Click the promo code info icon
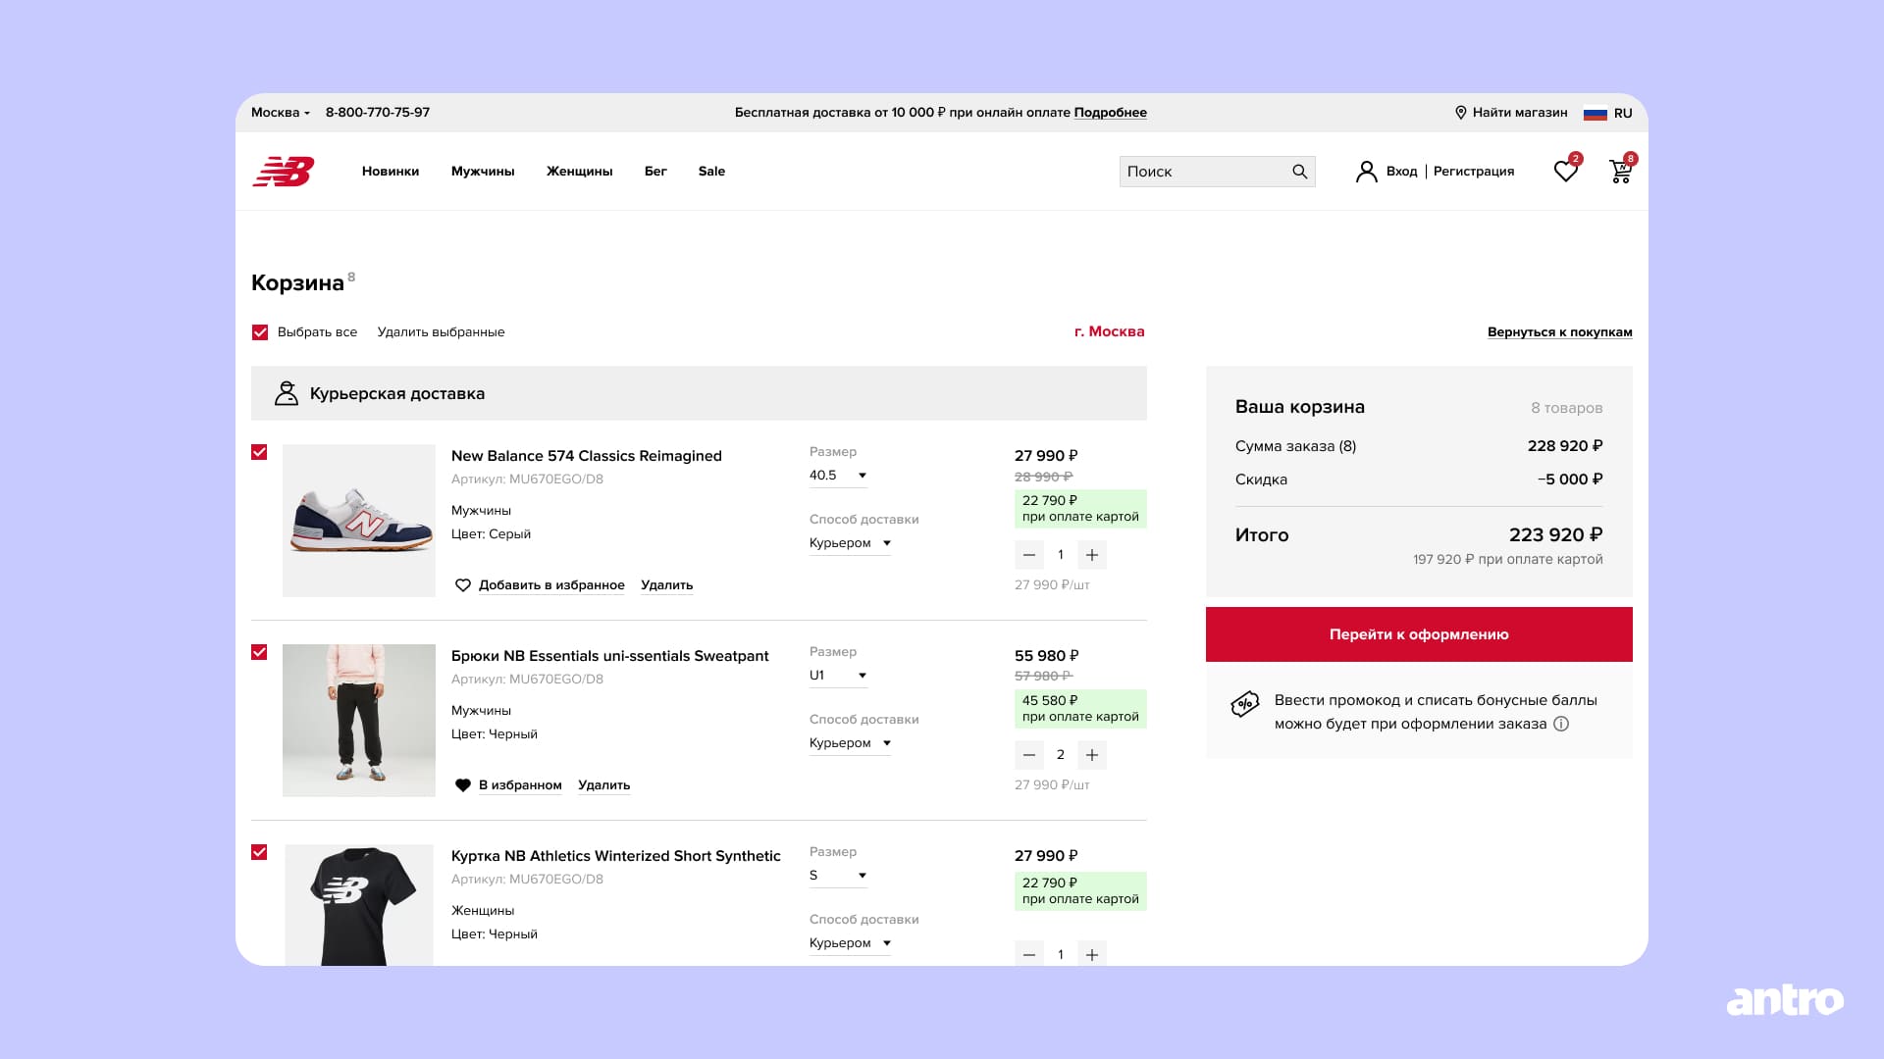This screenshot has width=1884, height=1059. tap(1561, 724)
